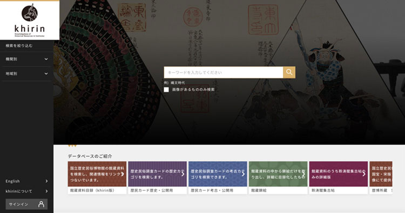Focus the キーワードを入力してください search field
Image resolution: width=405 pixels, height=213 pixels.
pyautogui.click(x=224, y=72)
